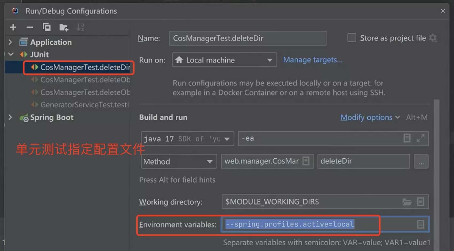Create a new configuration folder
Viewport: 454px width, 251px height.
pos(64,27)
